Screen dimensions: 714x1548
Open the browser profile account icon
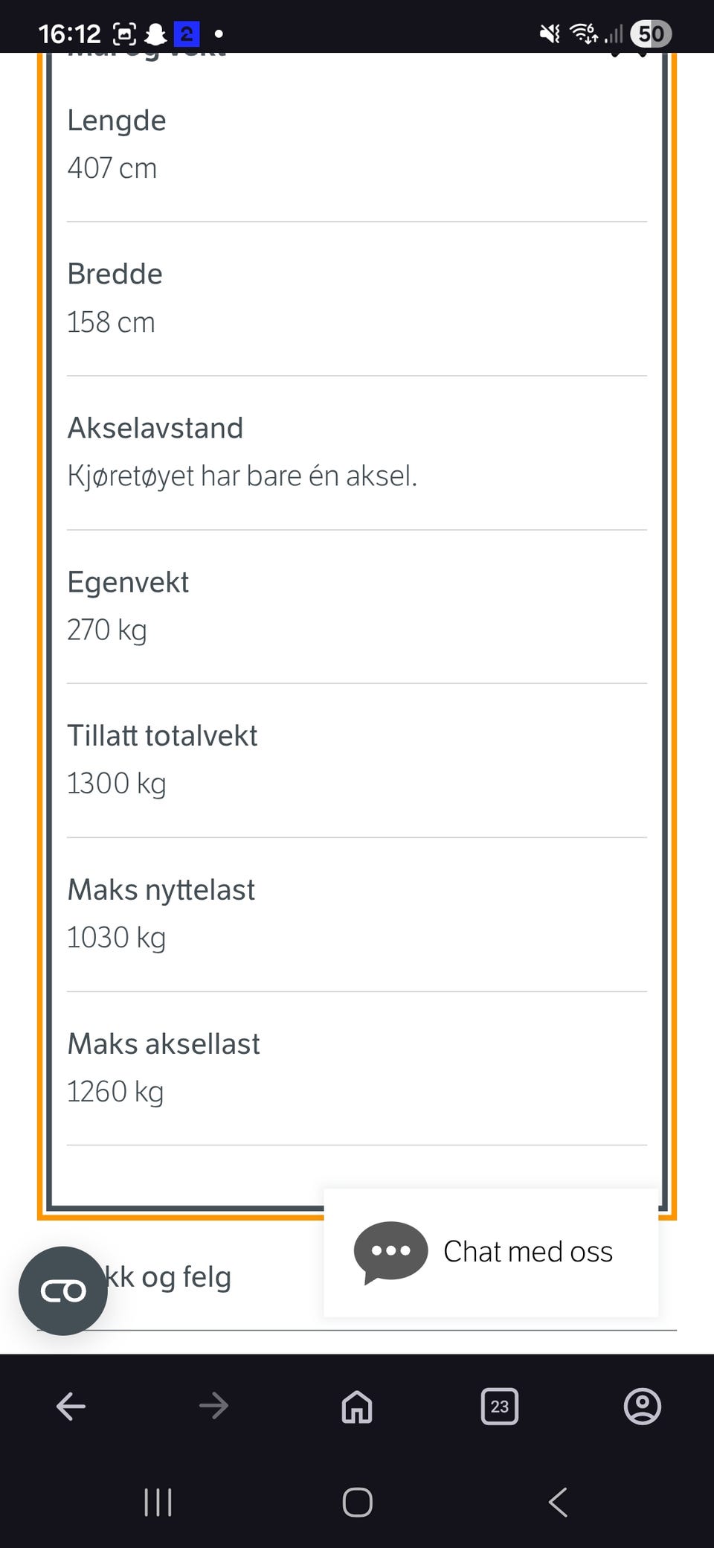[643, 1406]
